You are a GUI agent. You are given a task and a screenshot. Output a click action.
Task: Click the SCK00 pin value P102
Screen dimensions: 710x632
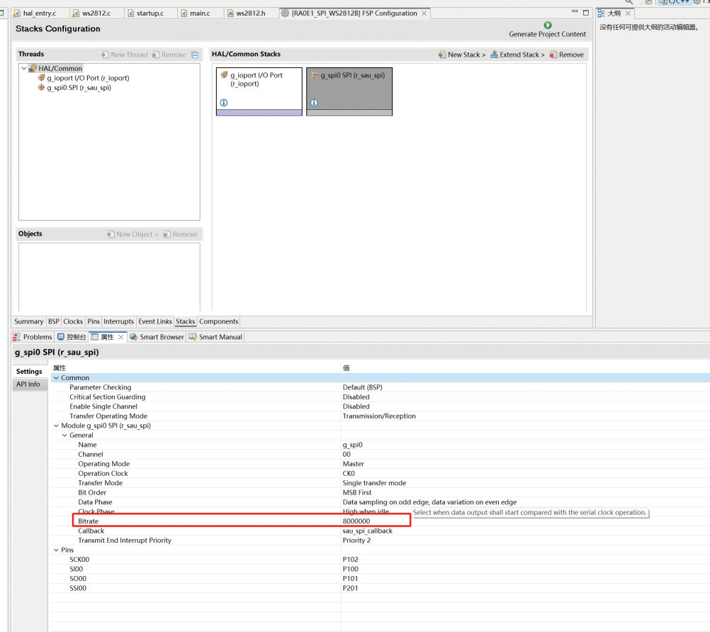click(351, 559)
